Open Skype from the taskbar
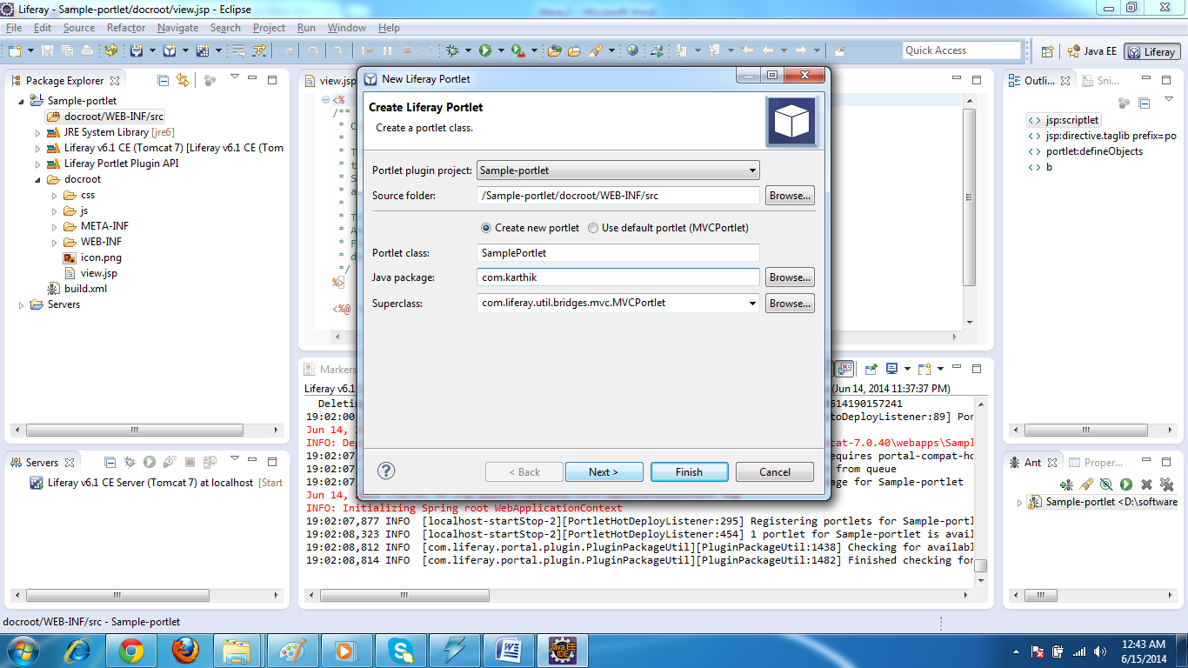The height and width of the screenshot is (668, 1188). click(401, 649)
